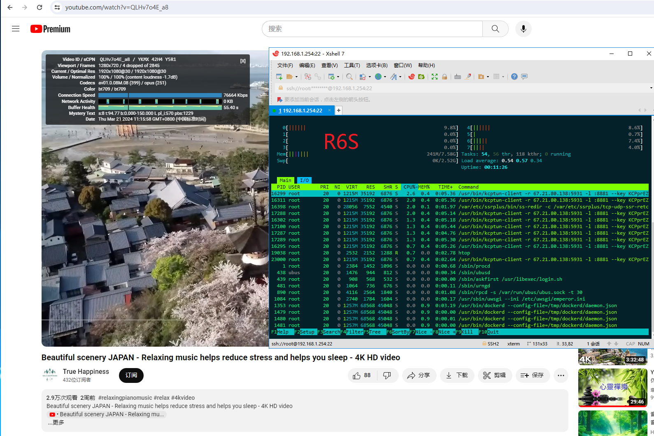The width and height of the screenshot is (654, 436).
Task: Click the Xshell keyboard mapping icon
Action: point(458,77)
